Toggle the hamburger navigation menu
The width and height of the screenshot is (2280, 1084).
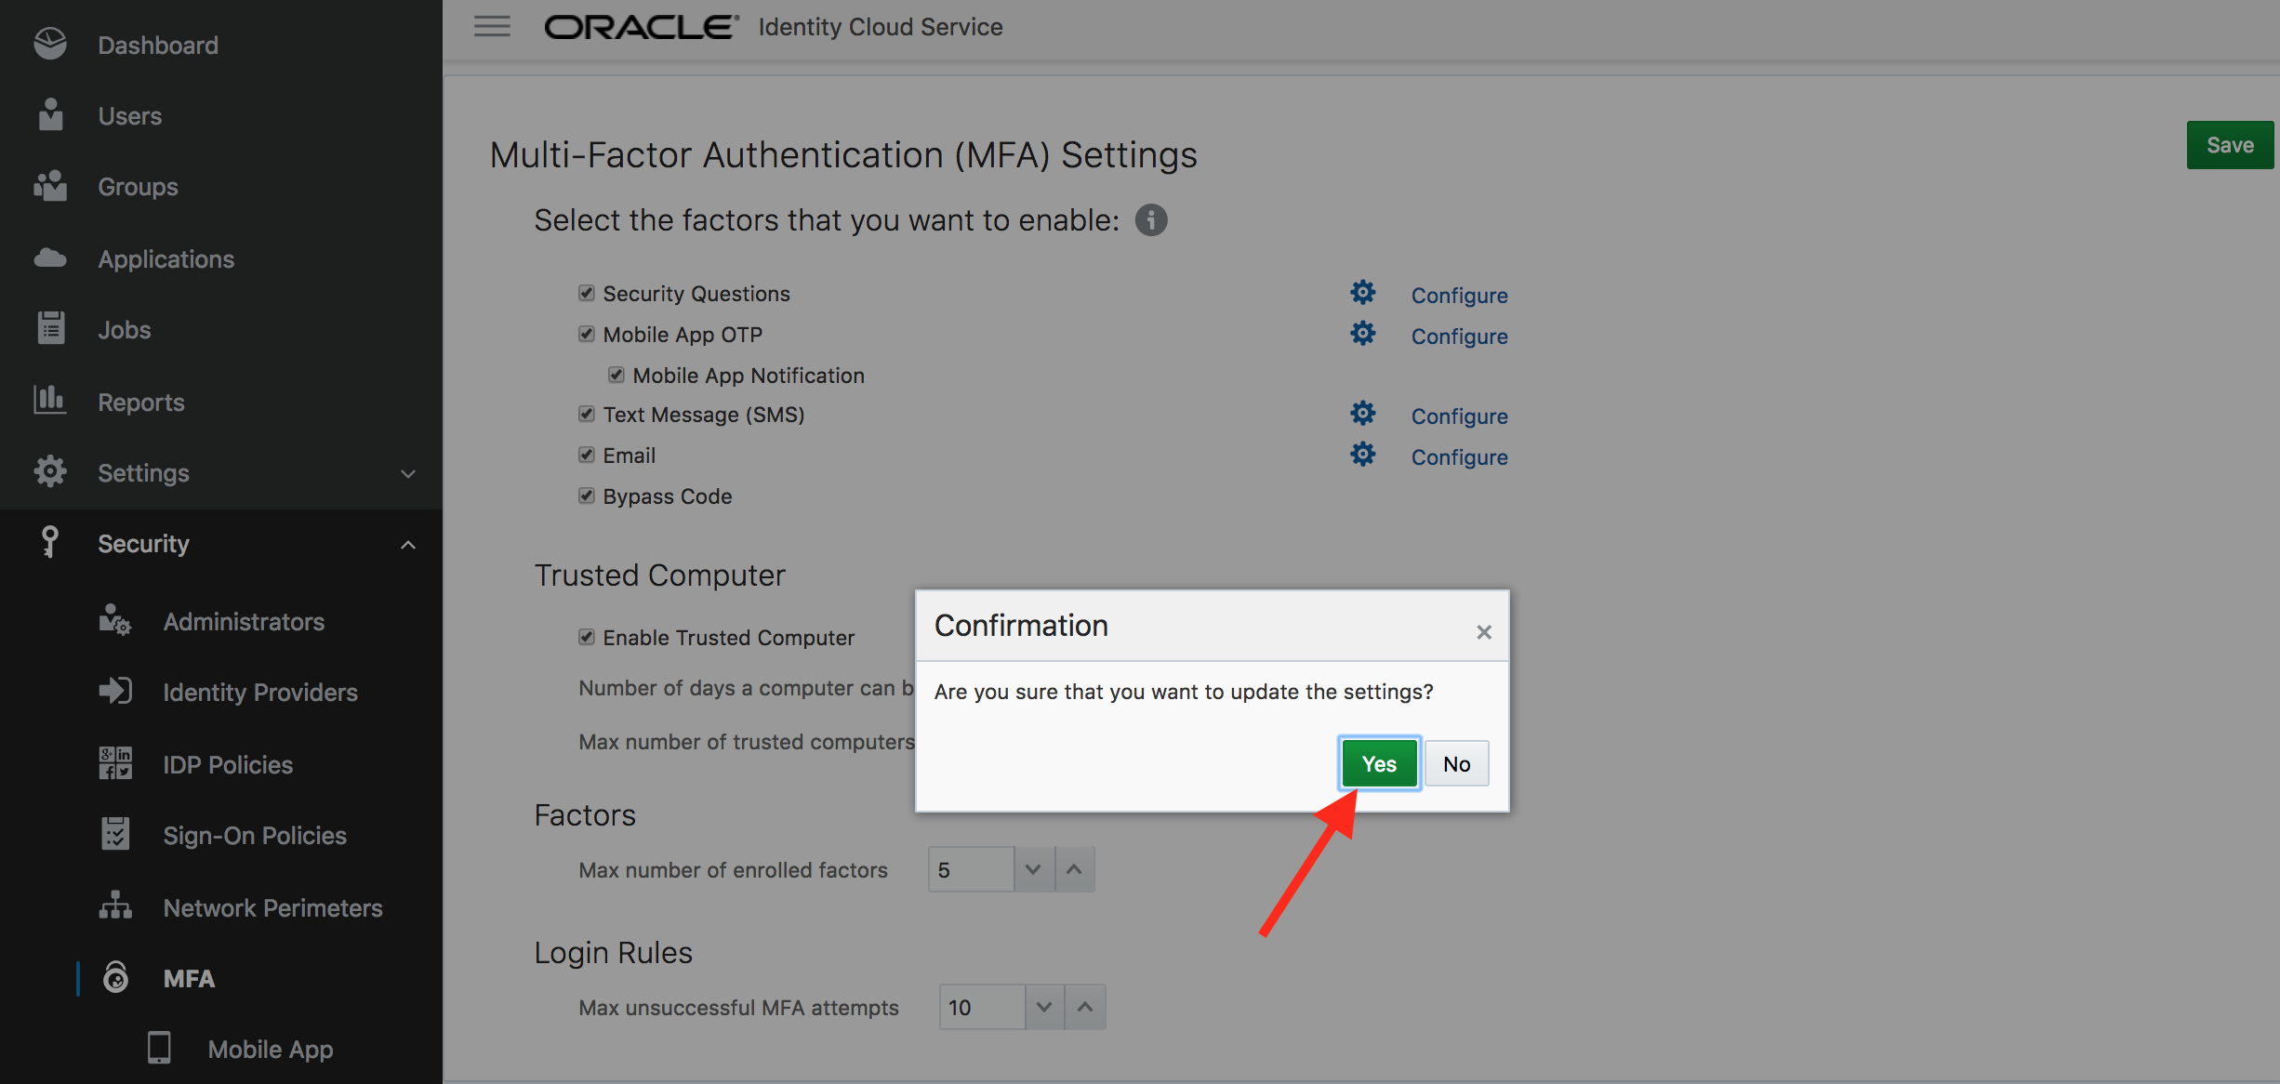[492, 26]
